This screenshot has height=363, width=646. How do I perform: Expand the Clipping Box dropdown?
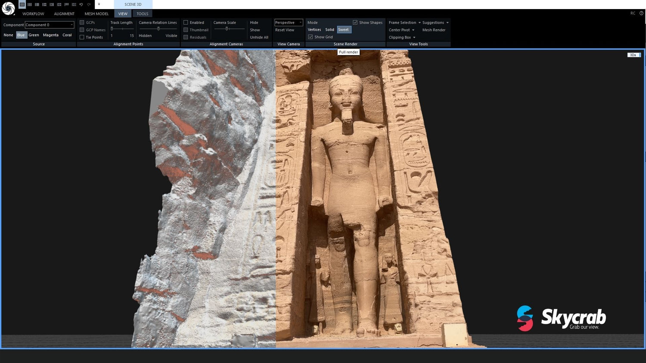coord(413,37)
